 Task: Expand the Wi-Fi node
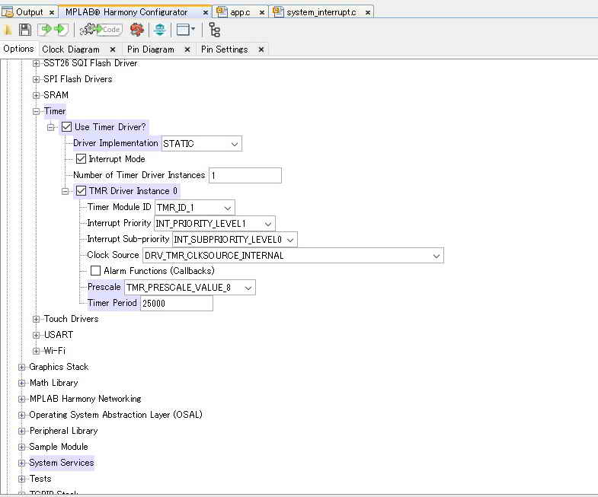pos(37,352)
